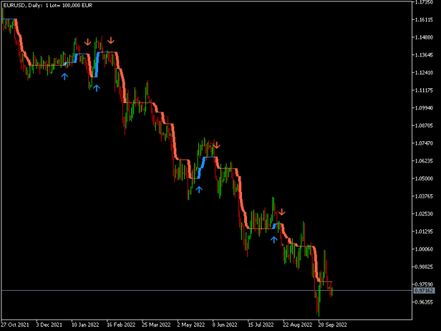Click the current price tag 0.97162

(424, 291)
